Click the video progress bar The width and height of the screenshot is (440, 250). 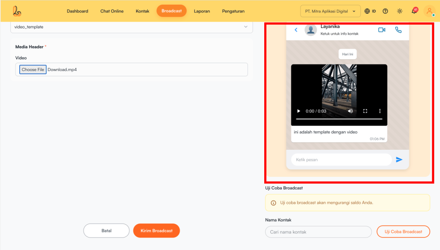(339, 119)
